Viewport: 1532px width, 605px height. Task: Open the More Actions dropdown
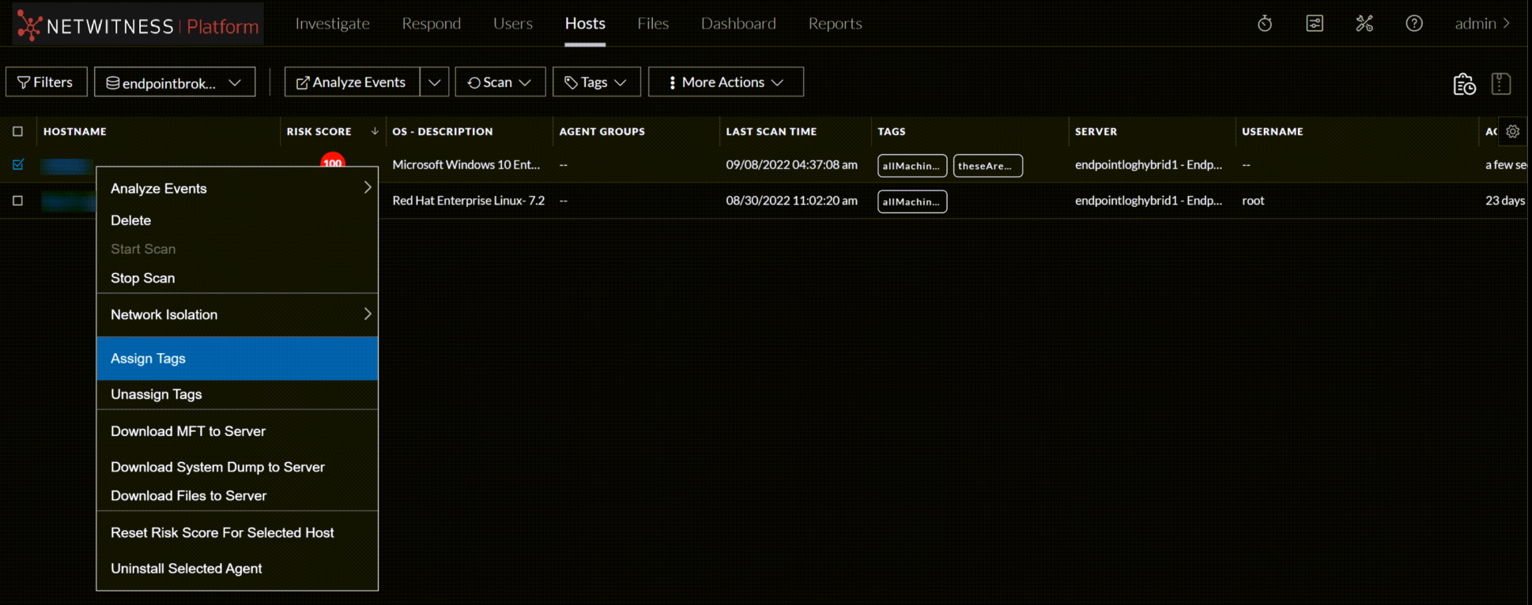726,82
